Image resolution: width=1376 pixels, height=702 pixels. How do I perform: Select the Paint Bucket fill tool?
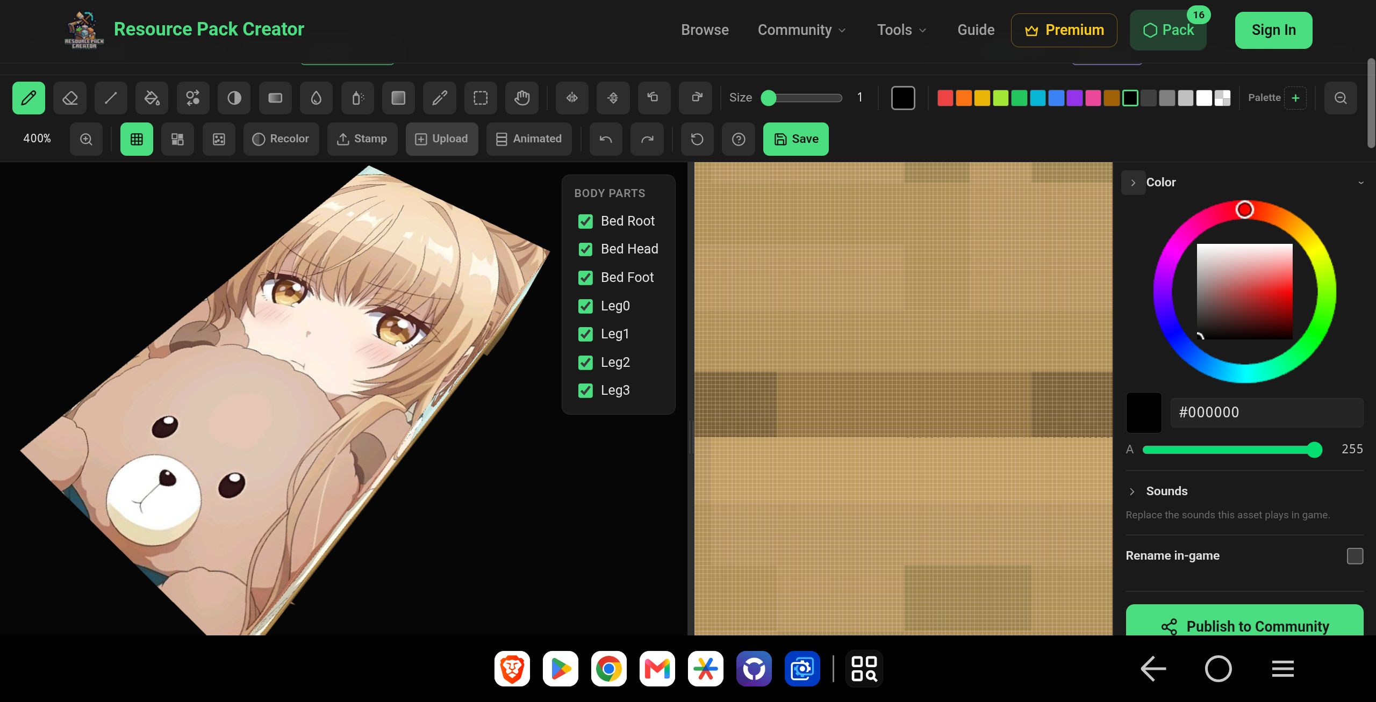(x=152, y=98)
